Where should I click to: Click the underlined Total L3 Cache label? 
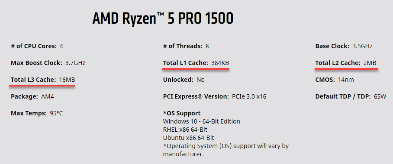[33, 80]
